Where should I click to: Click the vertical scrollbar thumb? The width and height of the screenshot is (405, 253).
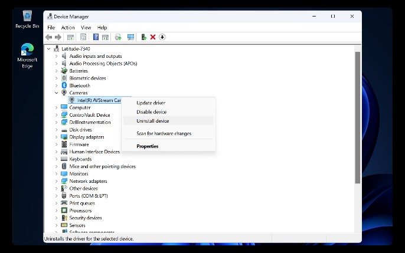[x=358, y=117]
